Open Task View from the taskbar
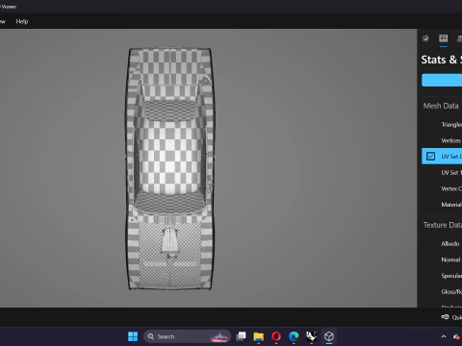The width and height of the screenshot is (462, 346). coord(241,336)
